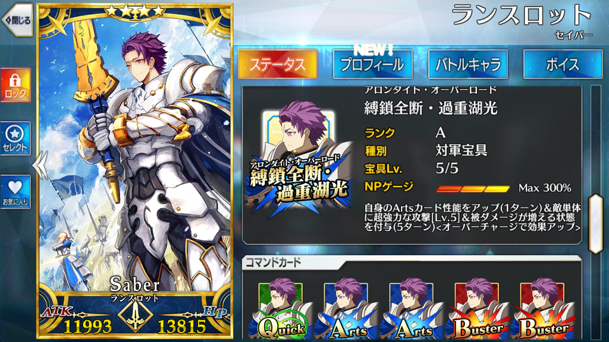The image size is (609, 342).
Task: Tap the Saber class diamond icon
Action: 135,315
